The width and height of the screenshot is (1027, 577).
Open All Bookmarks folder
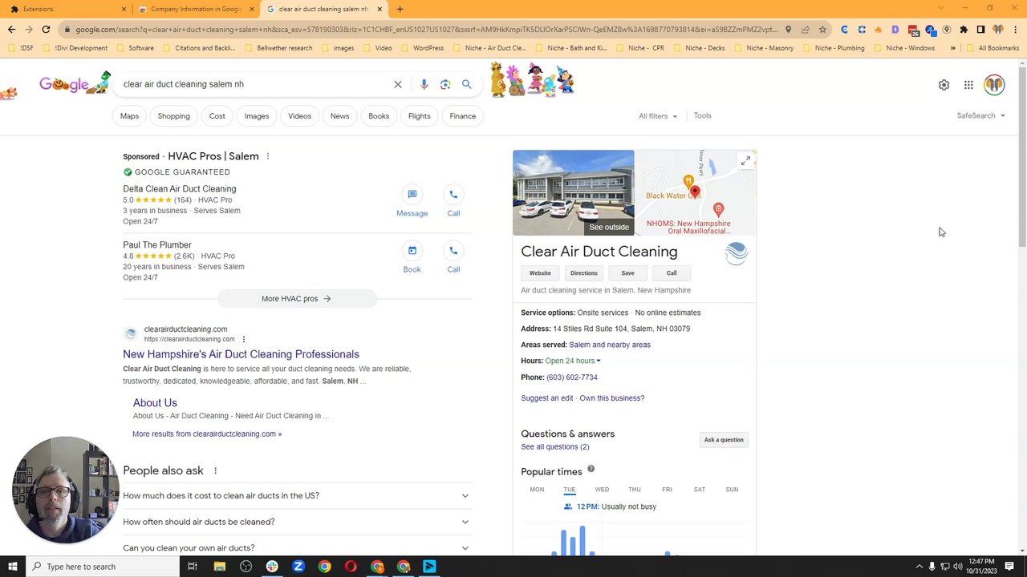993,48
